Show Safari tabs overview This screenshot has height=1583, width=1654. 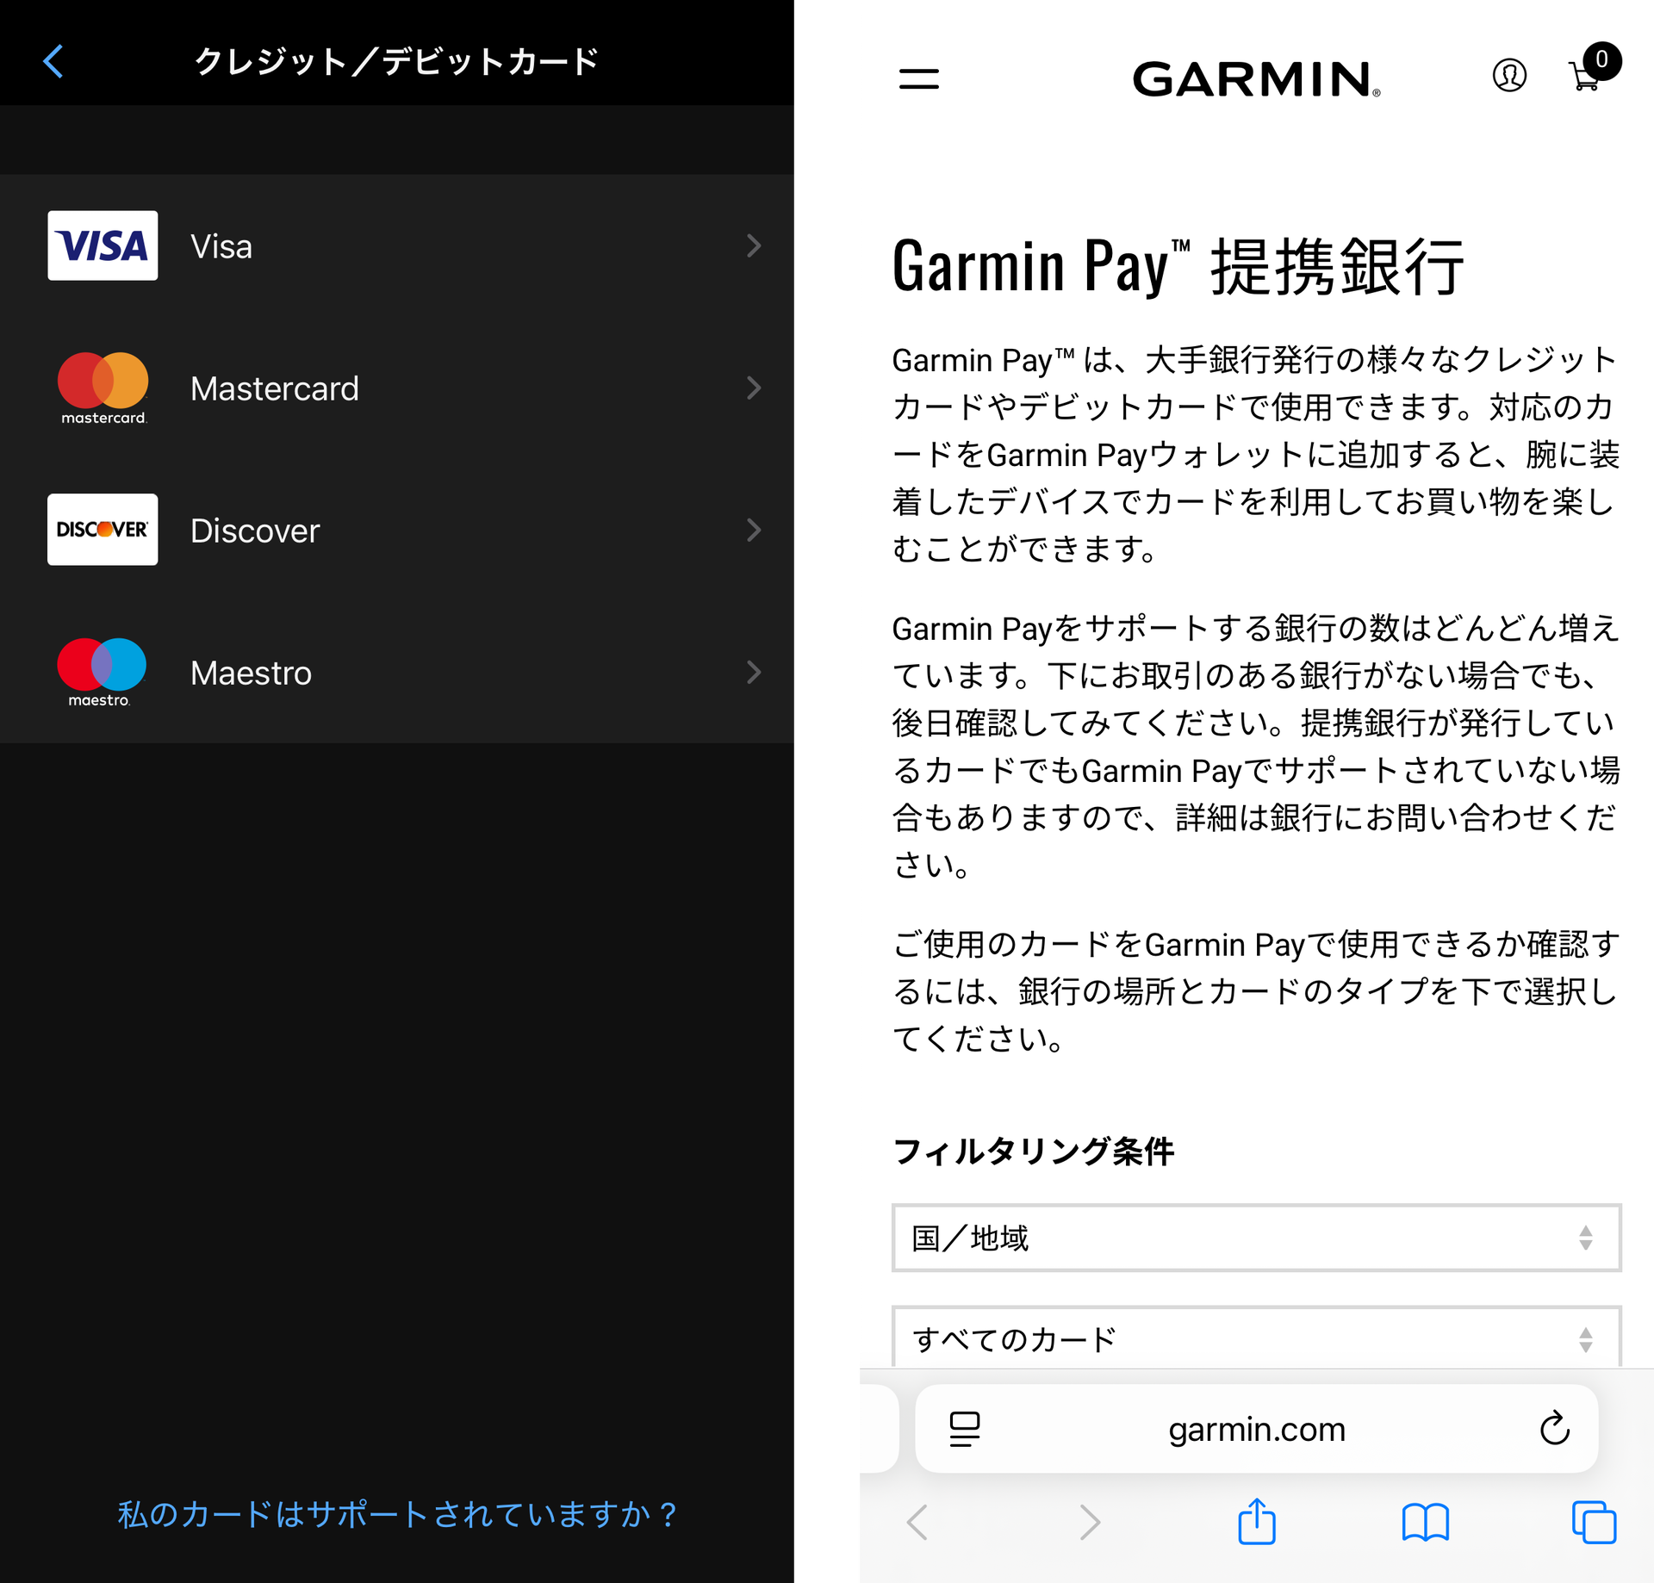tap(1594, 1522)
